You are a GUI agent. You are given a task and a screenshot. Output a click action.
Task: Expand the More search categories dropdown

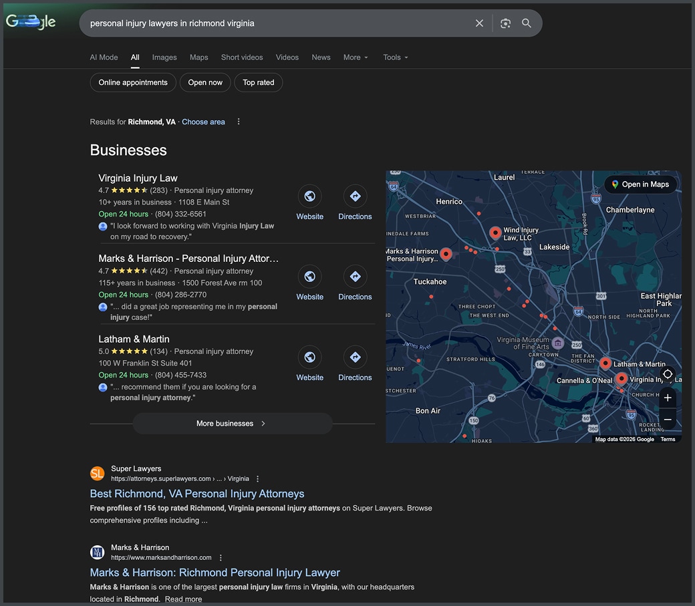click(356, 57)
